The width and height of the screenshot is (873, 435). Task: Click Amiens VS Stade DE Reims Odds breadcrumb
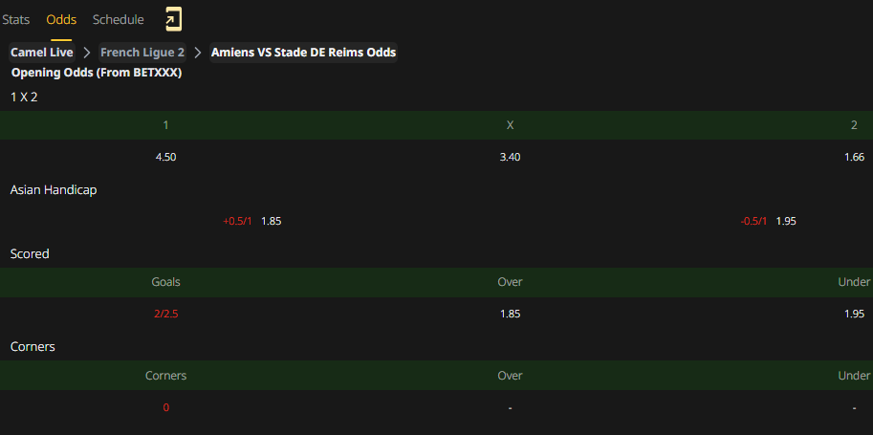(303, 53)
